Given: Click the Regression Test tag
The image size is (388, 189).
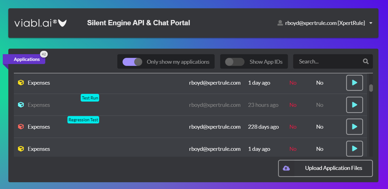Looking at the screenshot, I should tap(83, 119).
